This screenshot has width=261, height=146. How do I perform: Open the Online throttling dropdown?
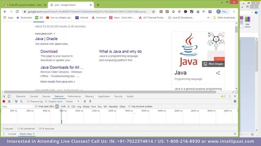[x=73, y=101]
